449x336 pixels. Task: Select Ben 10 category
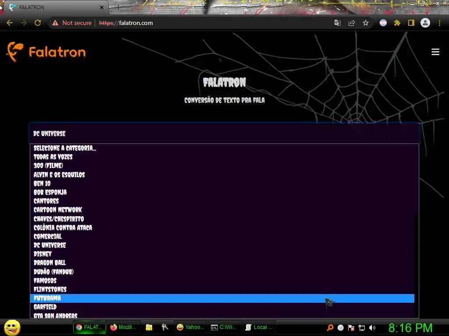coord(222,183)
